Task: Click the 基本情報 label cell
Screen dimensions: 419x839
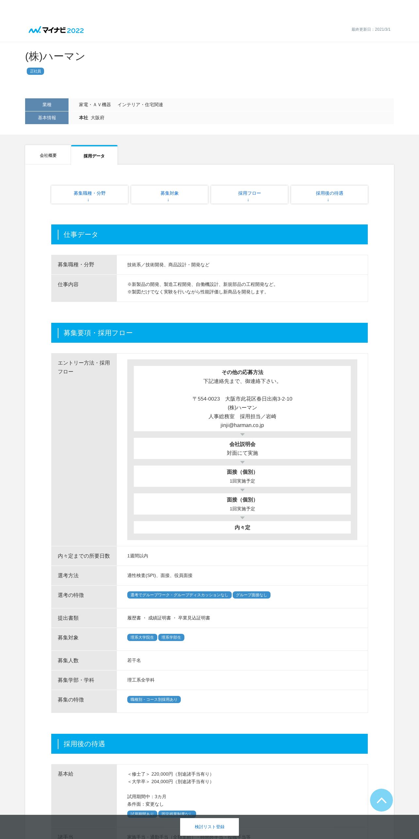Action: tap(47, 118)
